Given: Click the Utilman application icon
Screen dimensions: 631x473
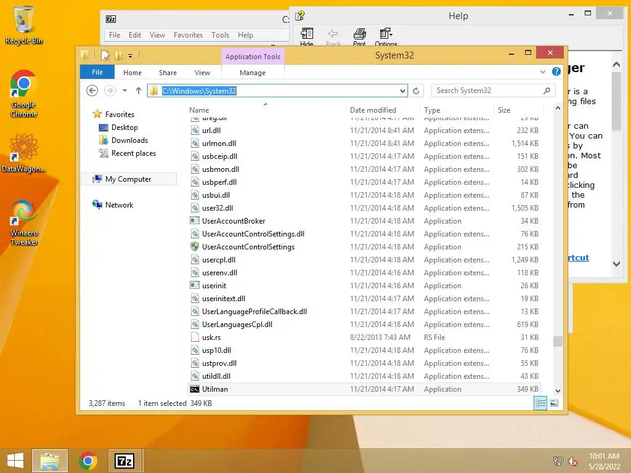Looking at the screenshot, I should (x=195, y=389).
